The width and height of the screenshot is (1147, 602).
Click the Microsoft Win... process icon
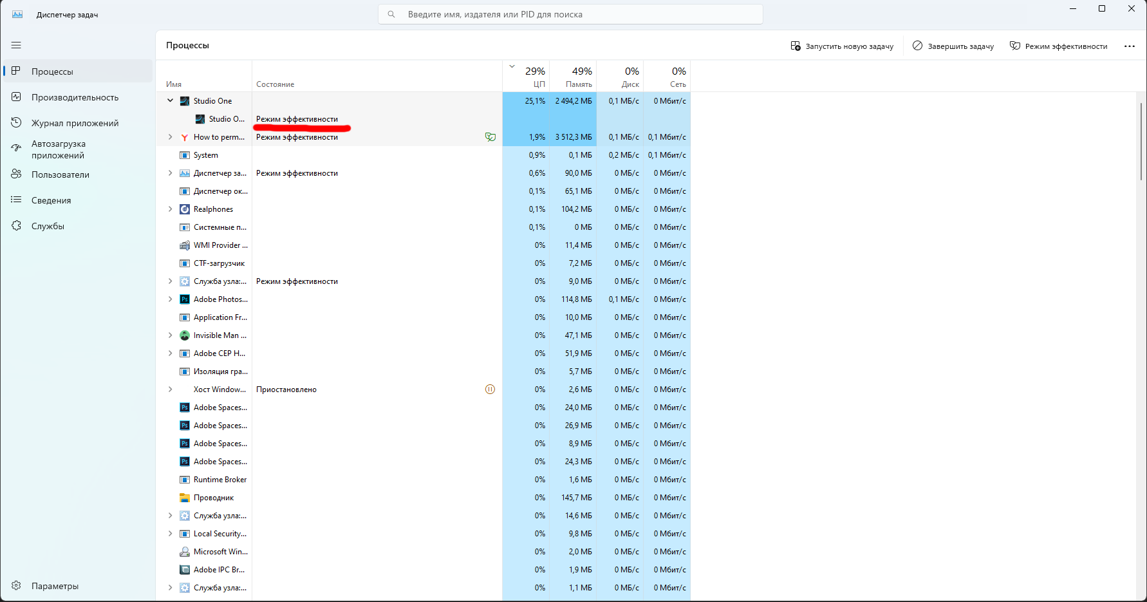pos(185,552)
